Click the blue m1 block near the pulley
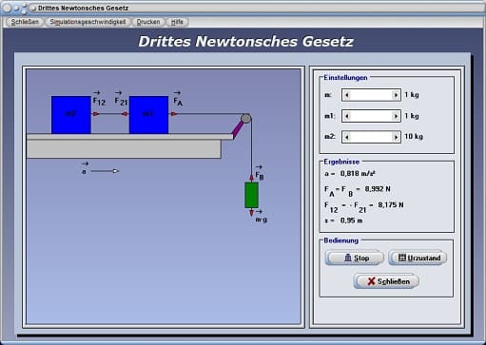 click(x=148, y=115)
